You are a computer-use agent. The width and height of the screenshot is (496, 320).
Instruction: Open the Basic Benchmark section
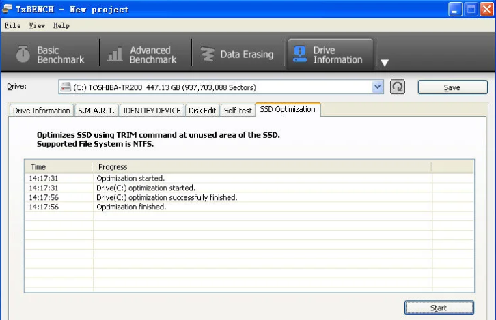51,55
